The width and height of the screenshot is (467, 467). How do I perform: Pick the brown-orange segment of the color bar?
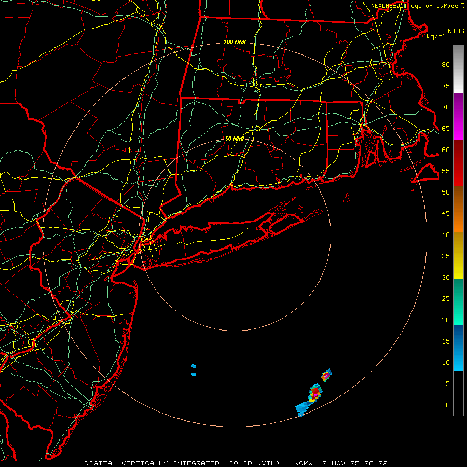click(x=458, y=209)
